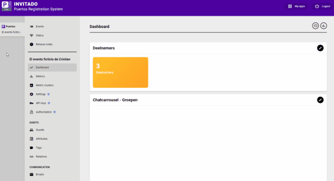Open the My apps grid icon

290,6
